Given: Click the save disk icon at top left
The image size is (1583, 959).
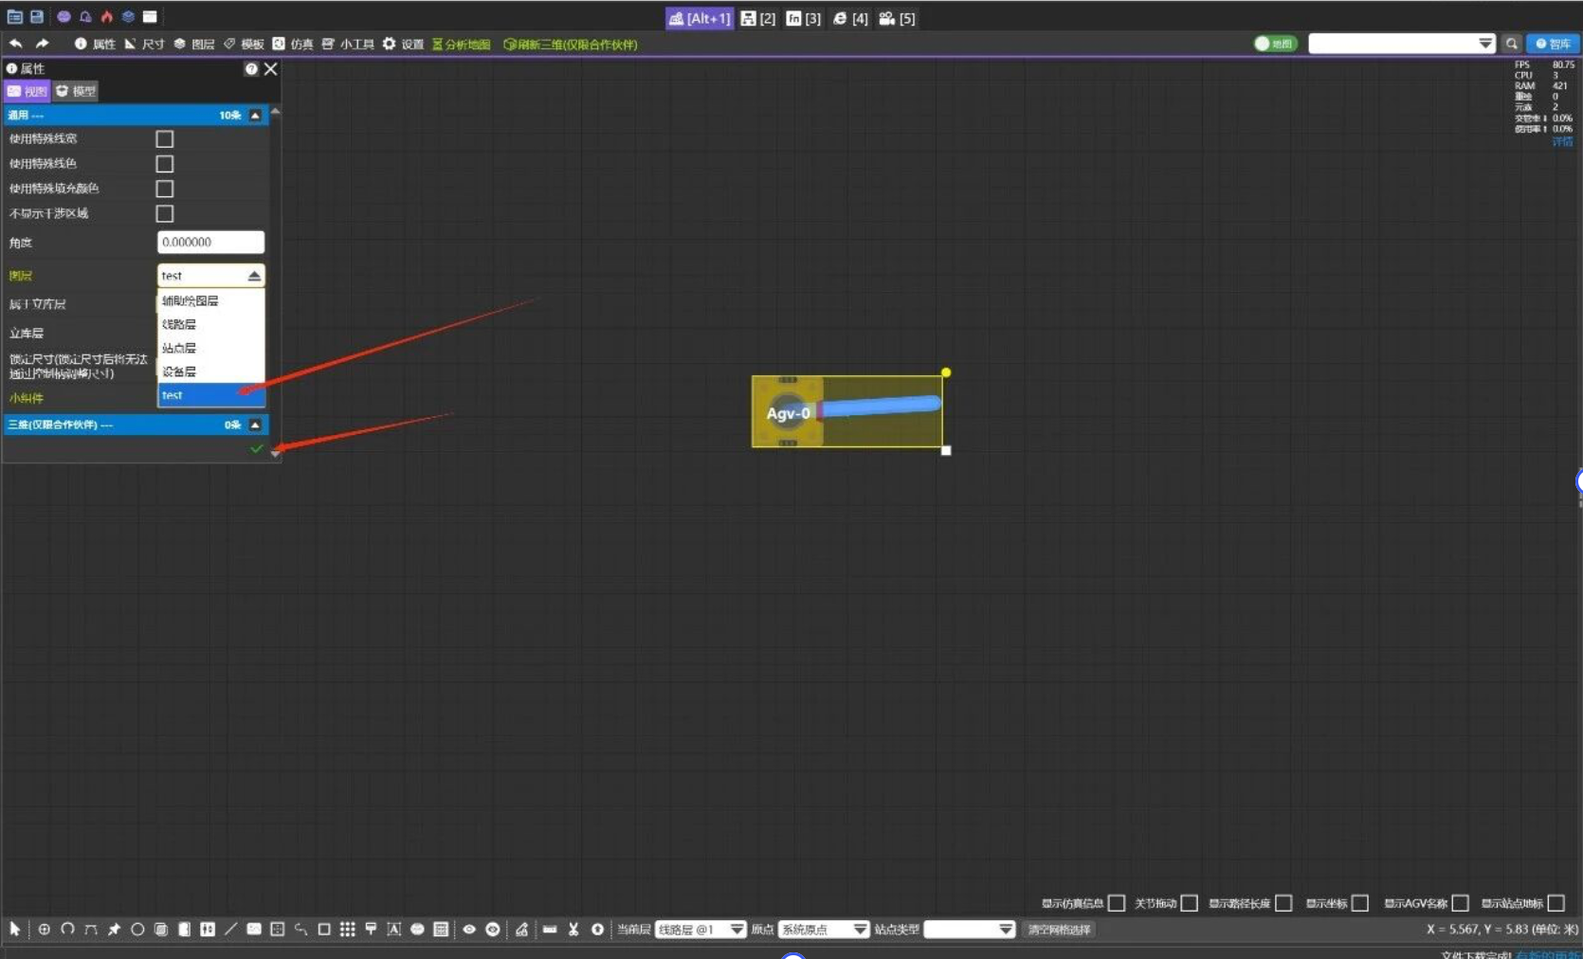Looking at the screenshot, I should tap(37, 17).
